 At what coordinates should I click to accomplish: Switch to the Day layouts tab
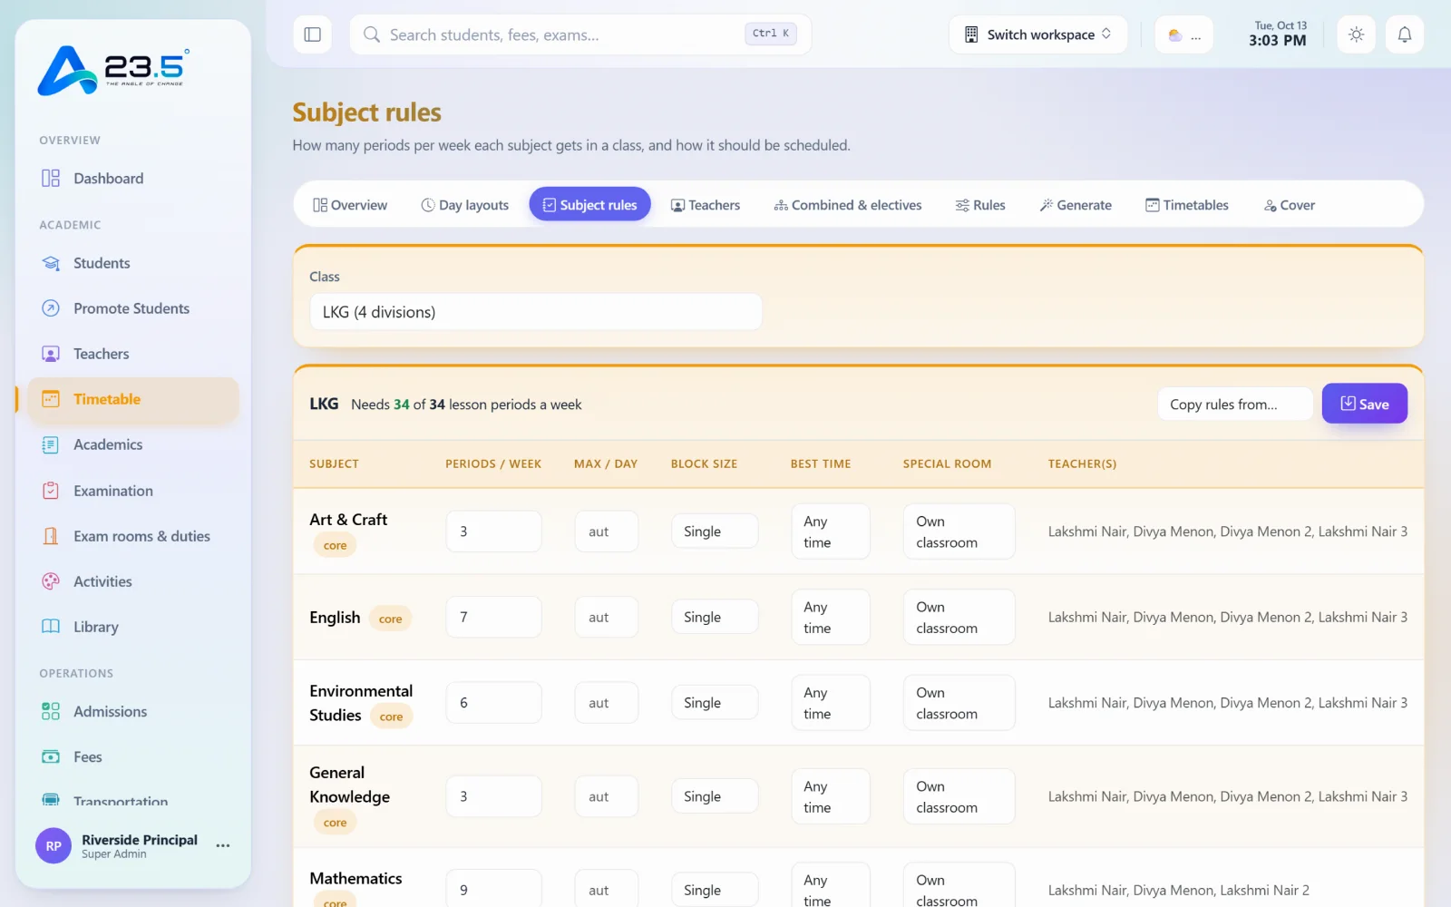click(465, 205)
